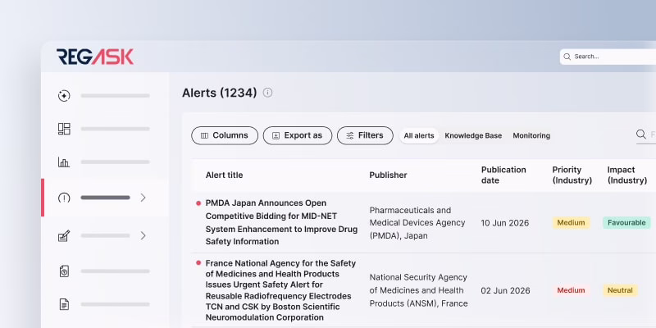This screenshot has width=656, height=328.
Task: Click the top Search input field
Action: point(608,57)
